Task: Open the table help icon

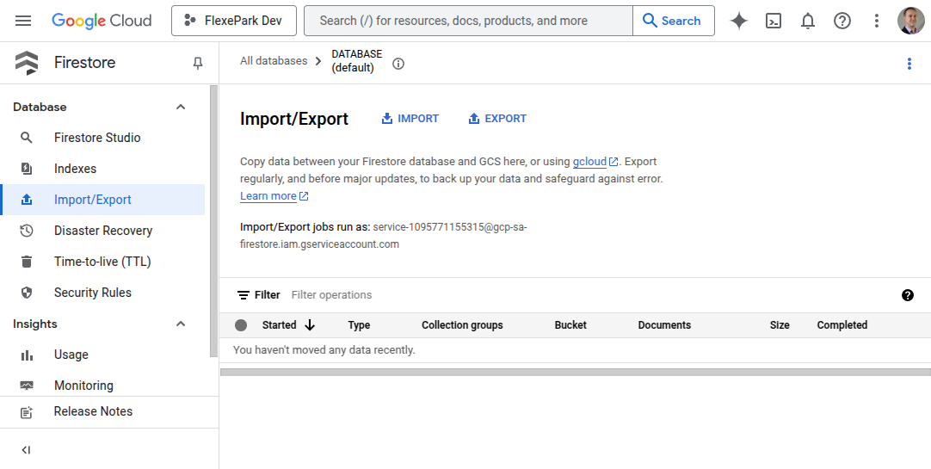Action: 907,295
